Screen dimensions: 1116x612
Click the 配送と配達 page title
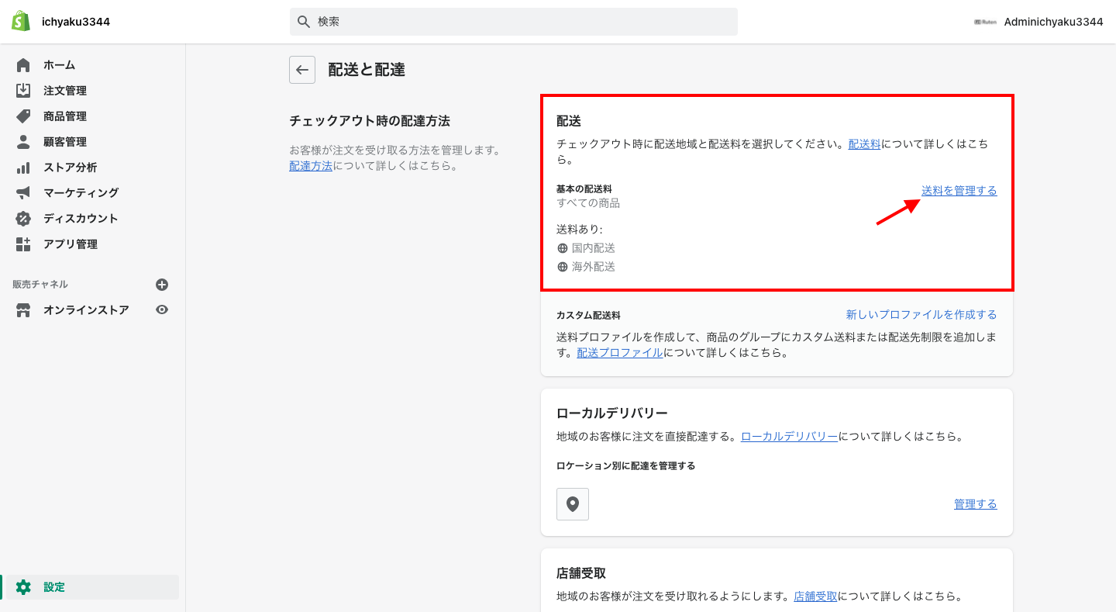(x=367, y=70)
